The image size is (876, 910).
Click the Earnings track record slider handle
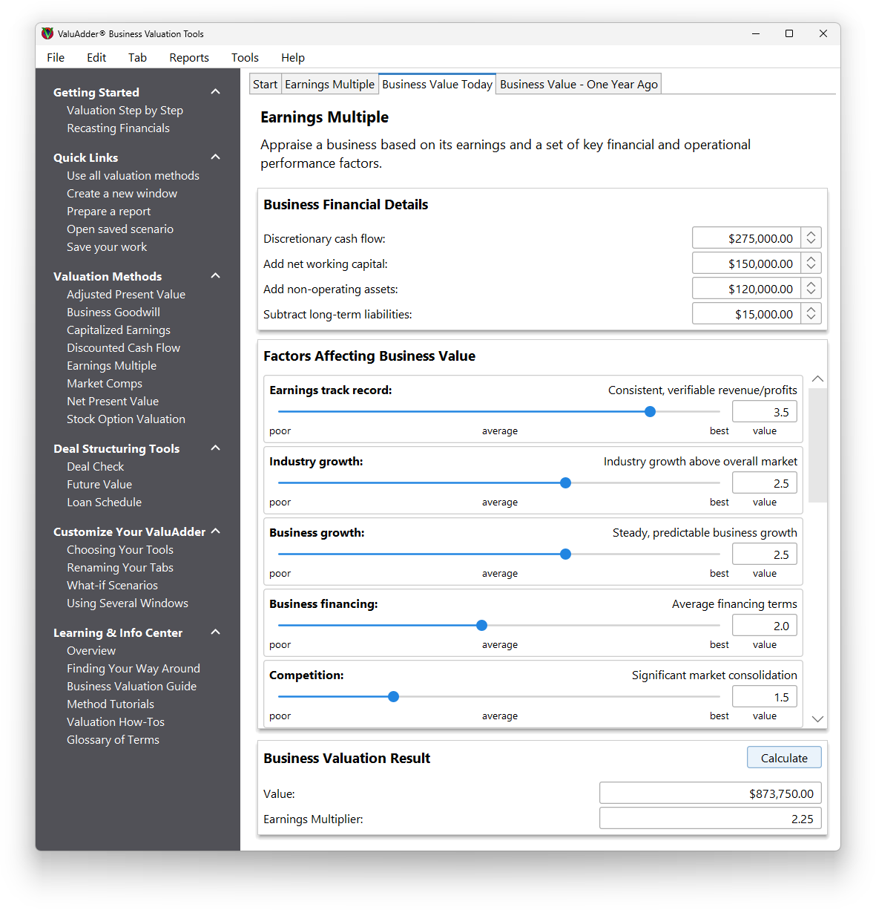click(650, 412)
